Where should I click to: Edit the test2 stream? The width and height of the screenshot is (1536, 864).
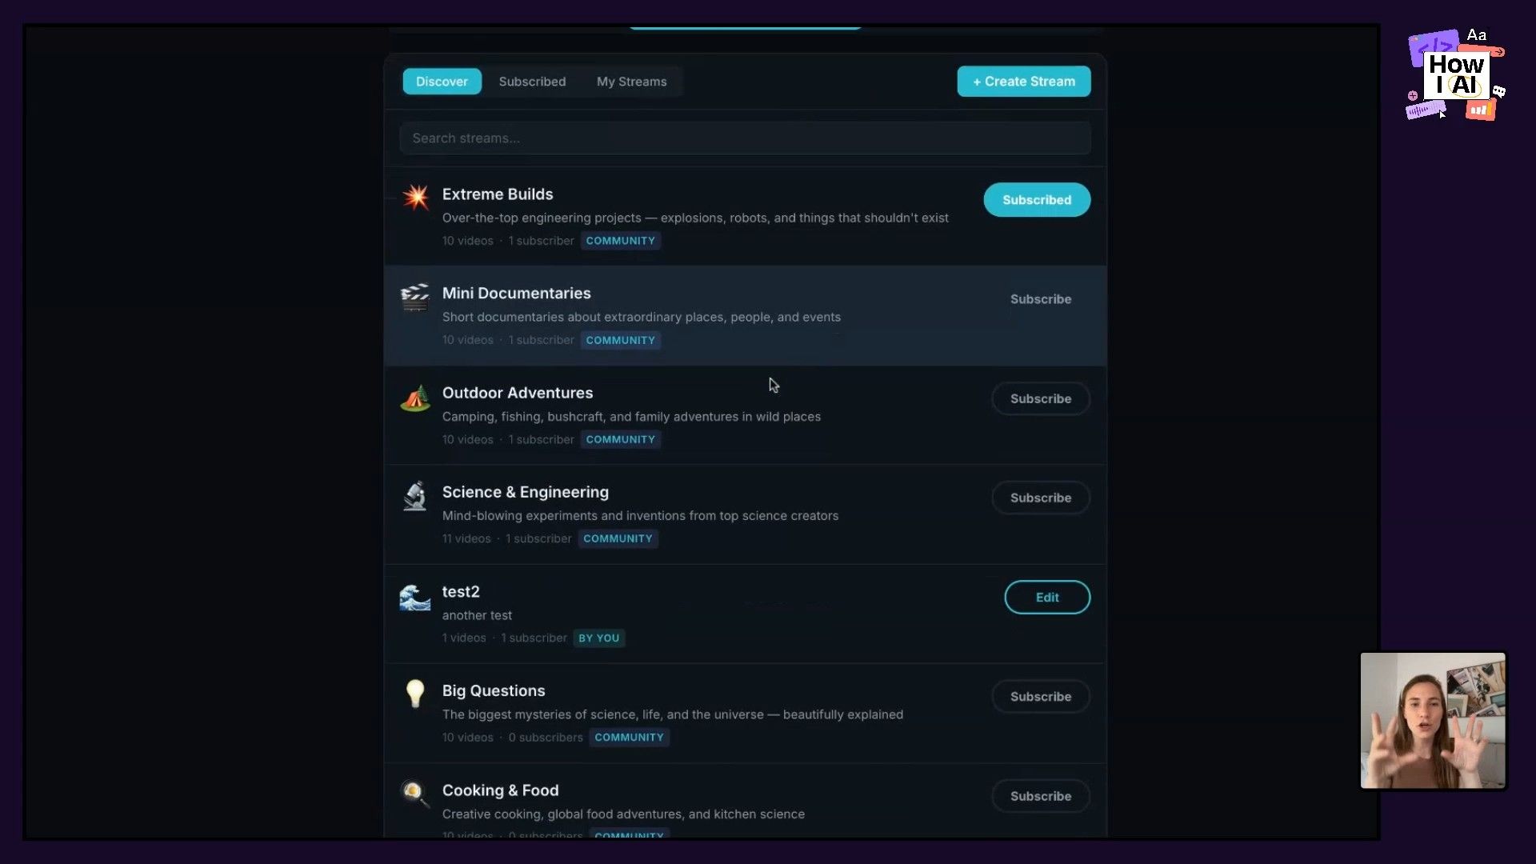[1047, 598]
